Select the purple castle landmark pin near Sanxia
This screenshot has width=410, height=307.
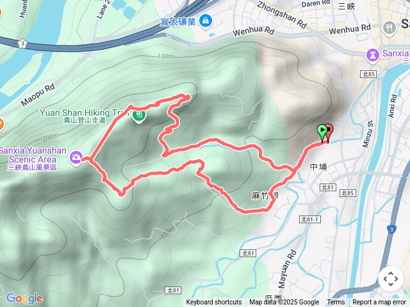click(x=372, y=56)
